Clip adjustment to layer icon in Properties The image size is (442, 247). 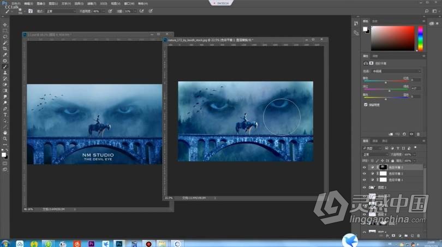point(391,134)
